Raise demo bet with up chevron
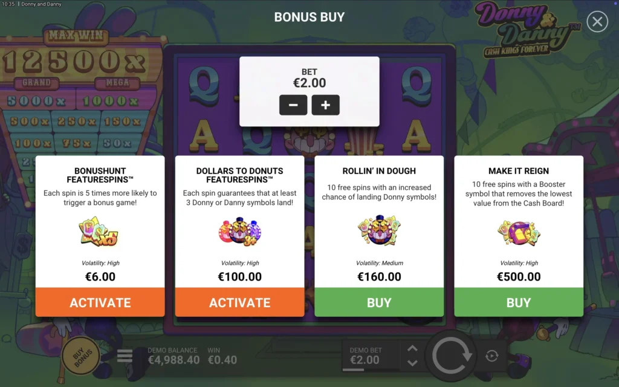619x387 pixels. [x=412, y=348]
